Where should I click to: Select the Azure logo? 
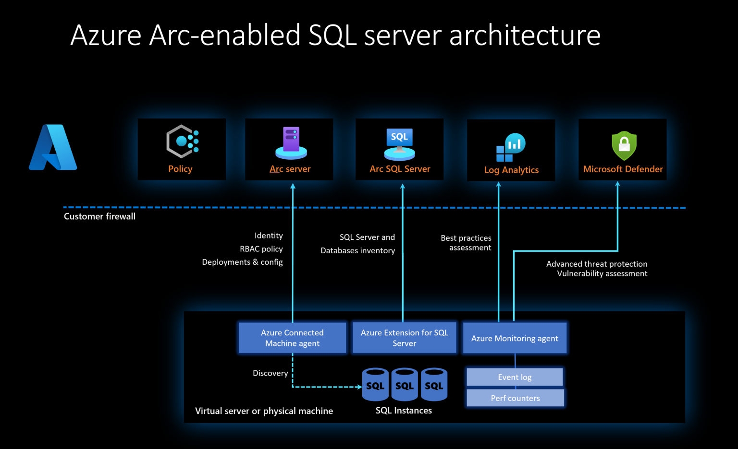[53, 147]
